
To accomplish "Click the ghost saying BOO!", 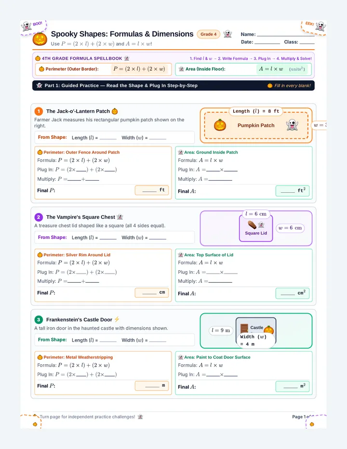I will click(27, 26).
